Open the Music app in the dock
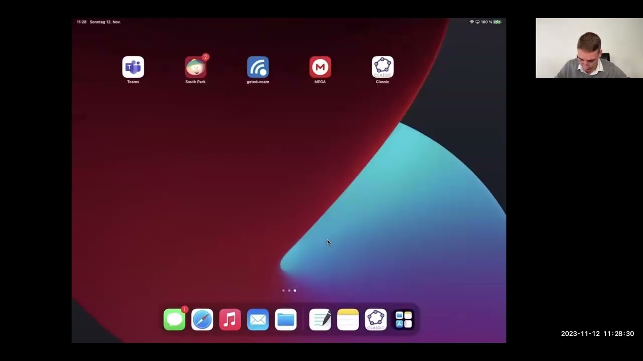 (230, 320)
